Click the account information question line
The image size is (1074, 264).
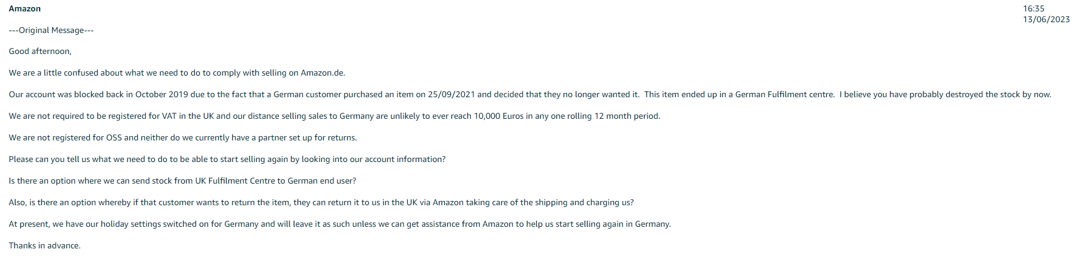227,160
